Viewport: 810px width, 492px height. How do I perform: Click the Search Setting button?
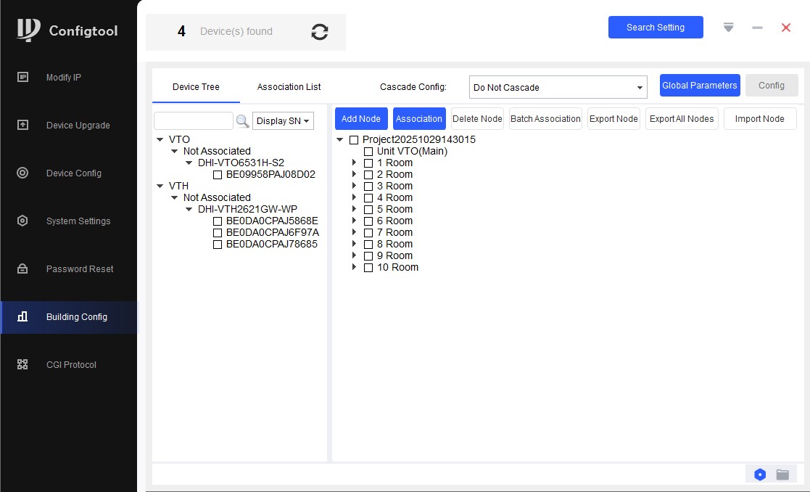tap(655, 28)
